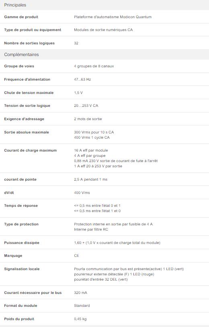Select the Gamme de produit label
The width and height of the screenshot is (209, 327).
coord(21,17)
